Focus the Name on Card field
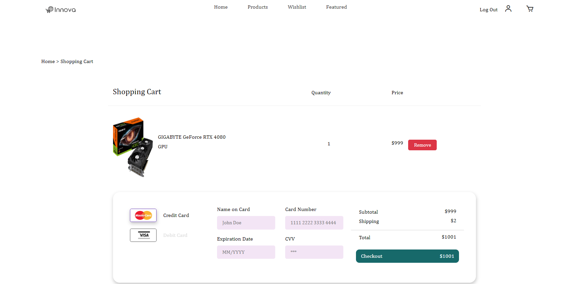Screen dimensions: 572x284 pos(246,223)
